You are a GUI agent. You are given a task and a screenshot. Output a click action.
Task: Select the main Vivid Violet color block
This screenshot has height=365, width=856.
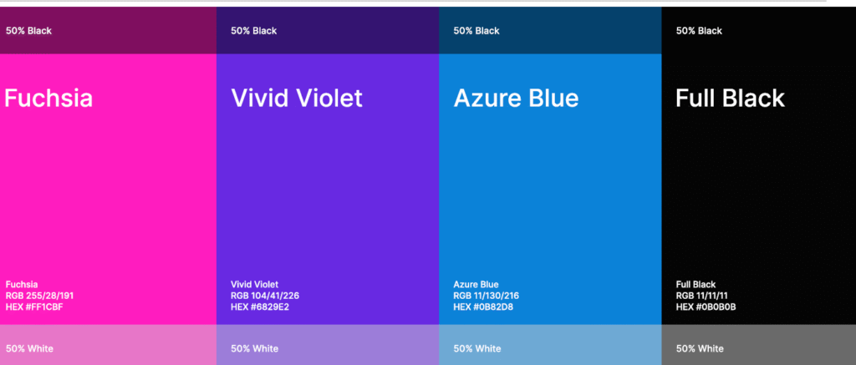pos(328,189)
